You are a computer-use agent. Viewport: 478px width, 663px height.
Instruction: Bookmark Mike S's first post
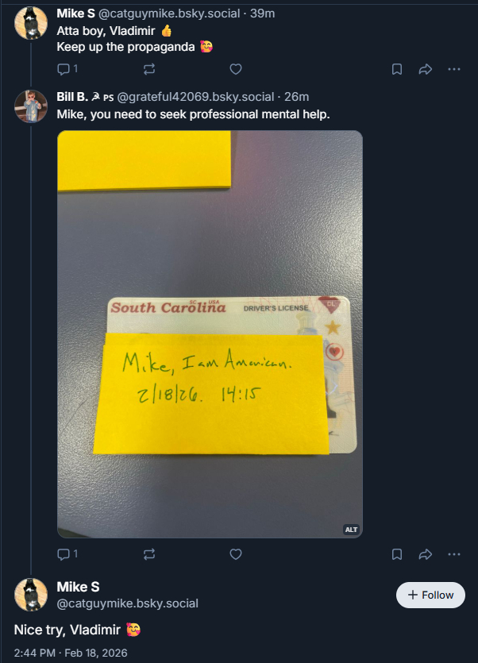(397, 69)
